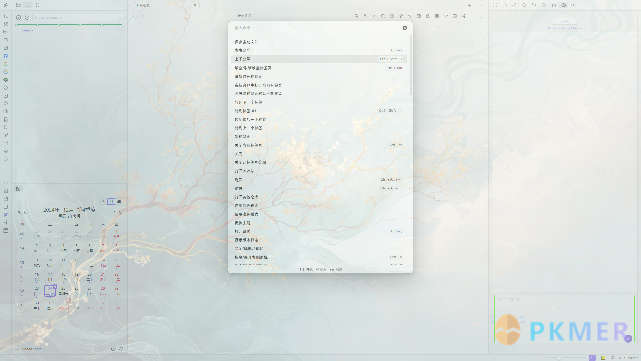Select 打开设置 command
The height and width of the screenshot is (361, 641).
click(x=319, y=231)
